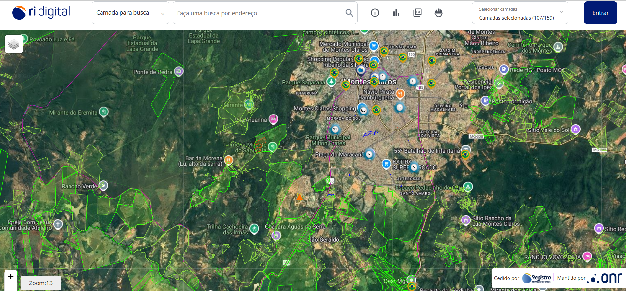Click the Rede HG Posto MOC fuel marker
This screenshot has height=291, width=626.
click(504, 69)
